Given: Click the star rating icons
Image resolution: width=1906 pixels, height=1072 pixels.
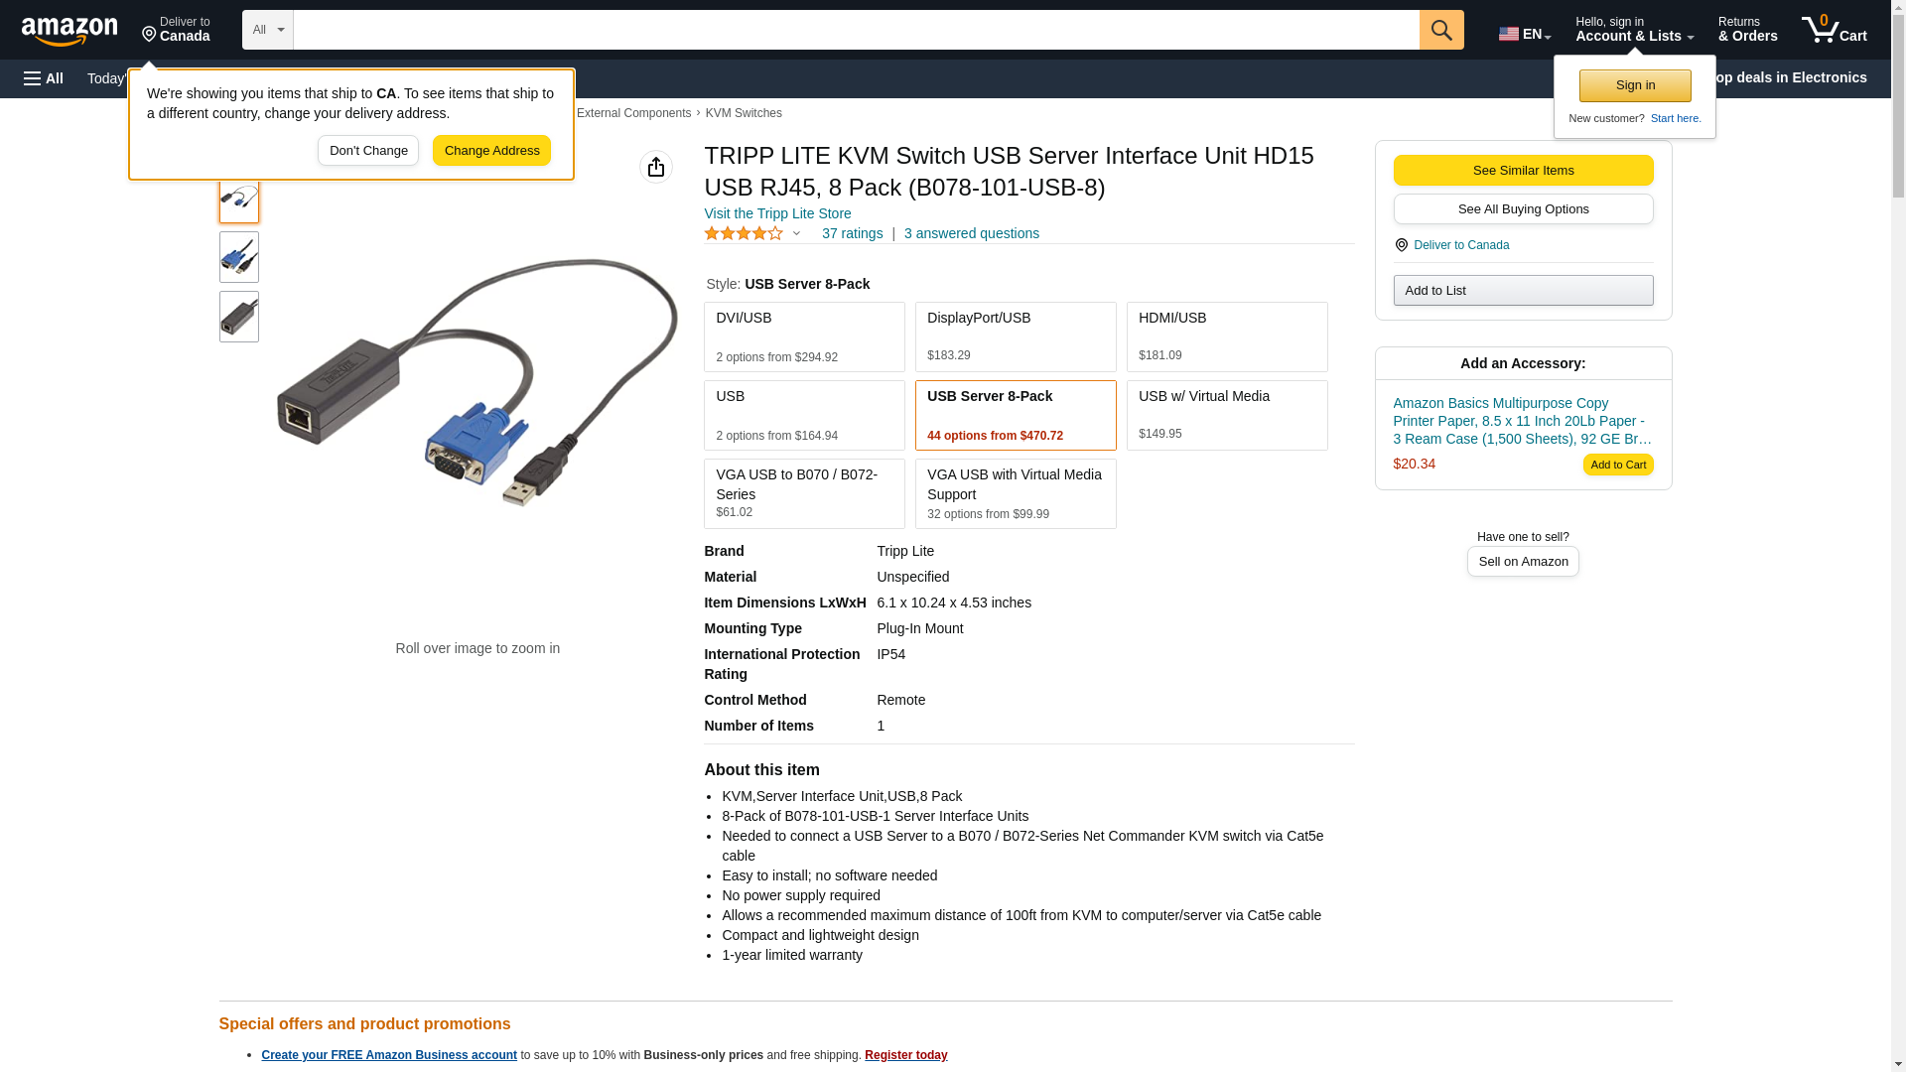Looking at the screenshot, I should click(744, 233).
